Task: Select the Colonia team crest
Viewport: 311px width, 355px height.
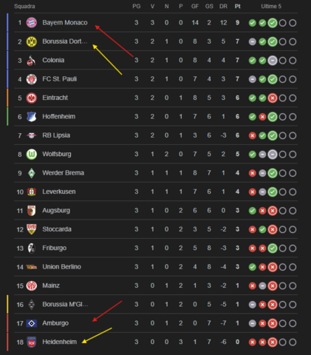Action: (x=32, y=61)
